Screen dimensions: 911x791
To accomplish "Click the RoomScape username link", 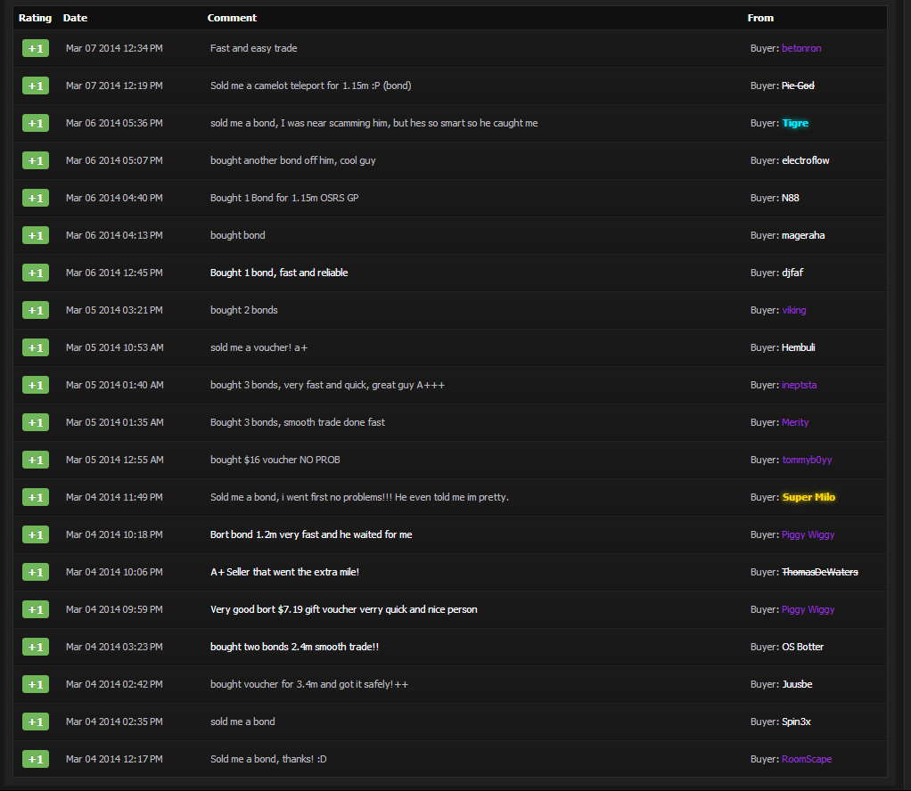I will [x=807, y=759].
